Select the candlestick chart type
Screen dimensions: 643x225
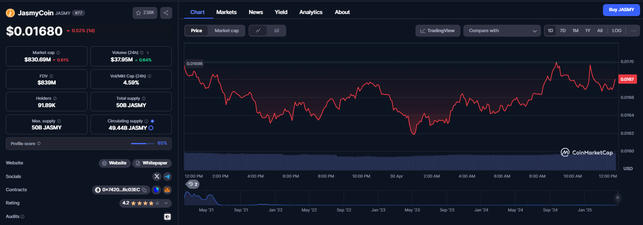pos(277,30)
